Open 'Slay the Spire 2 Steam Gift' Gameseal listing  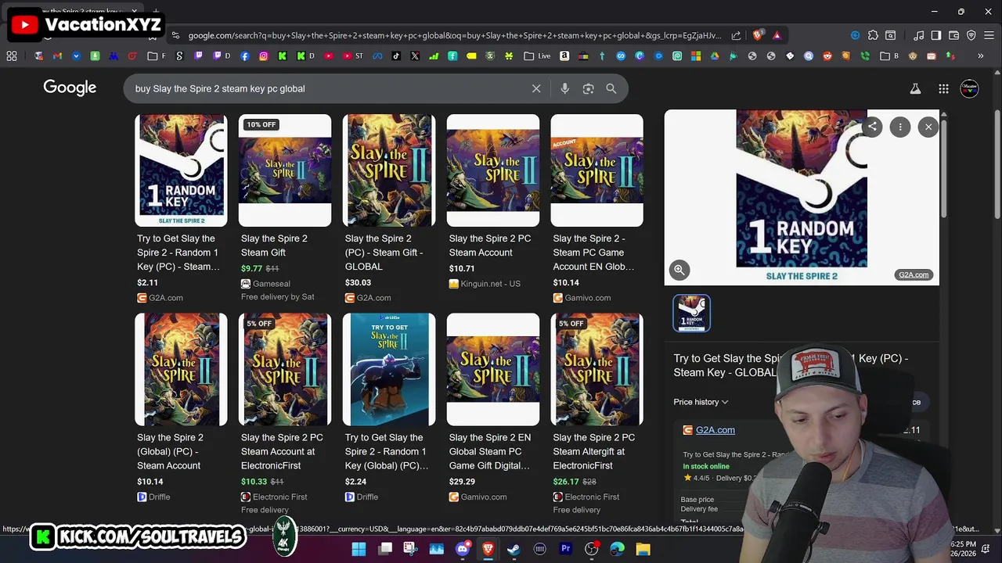285,208
